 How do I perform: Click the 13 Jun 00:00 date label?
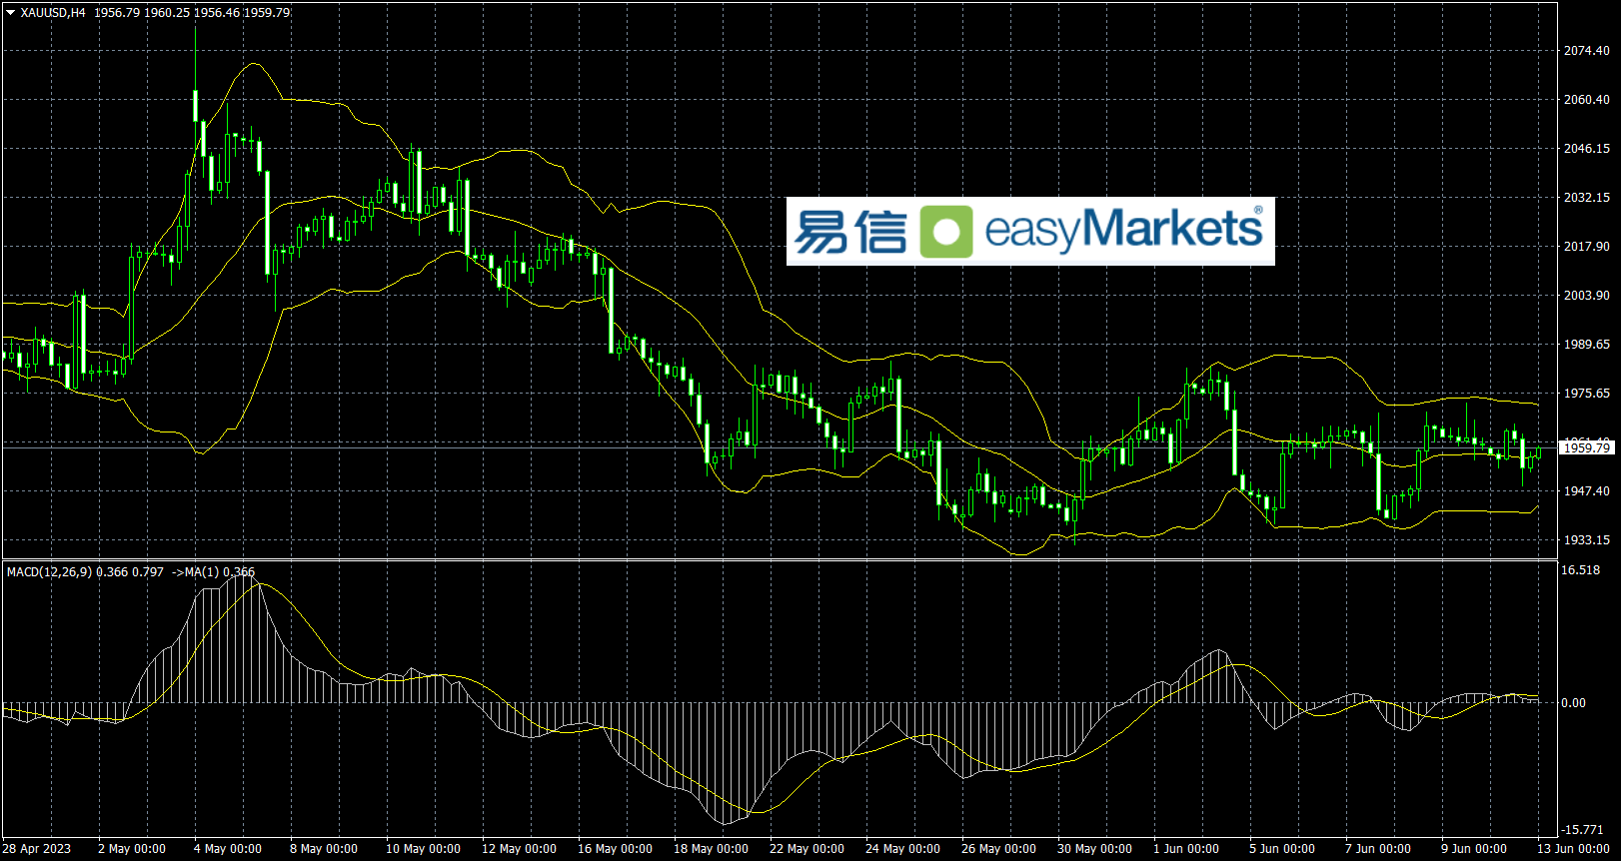point(1573,849)
